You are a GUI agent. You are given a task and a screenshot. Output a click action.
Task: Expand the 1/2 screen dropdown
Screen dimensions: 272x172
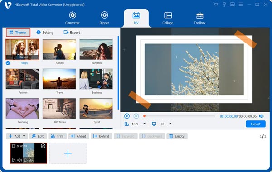pos(170,124)
